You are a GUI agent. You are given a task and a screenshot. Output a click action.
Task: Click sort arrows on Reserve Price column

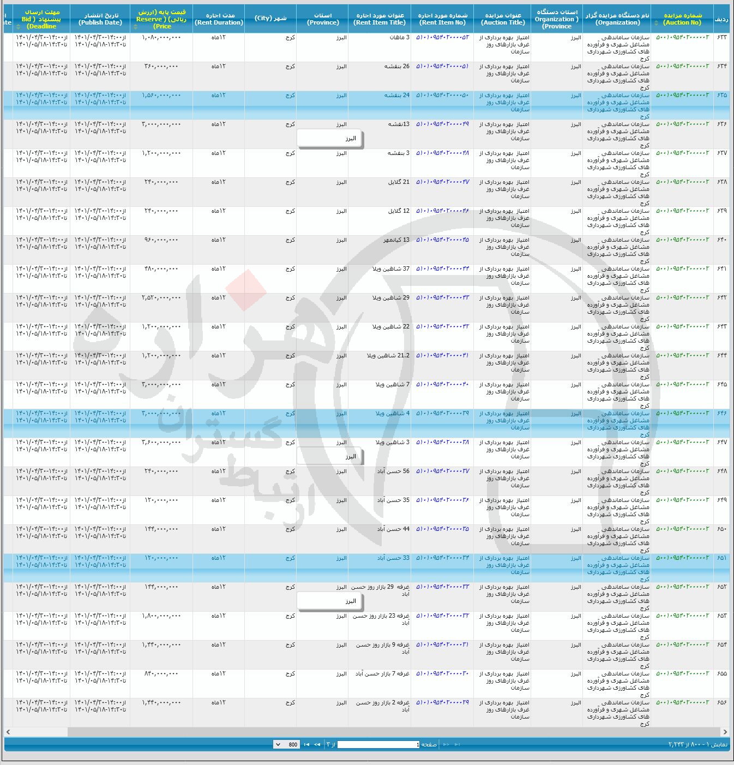pyautogui.click(x=135, y=26)
